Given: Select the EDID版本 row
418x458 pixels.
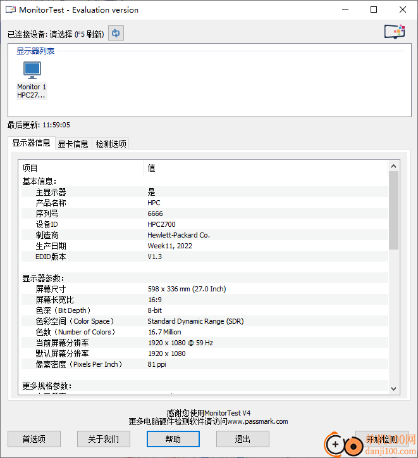Looking at the screenshot, I should click(x=205, y=257).
